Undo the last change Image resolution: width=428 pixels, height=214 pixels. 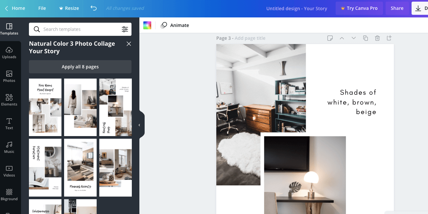(93, 8)
